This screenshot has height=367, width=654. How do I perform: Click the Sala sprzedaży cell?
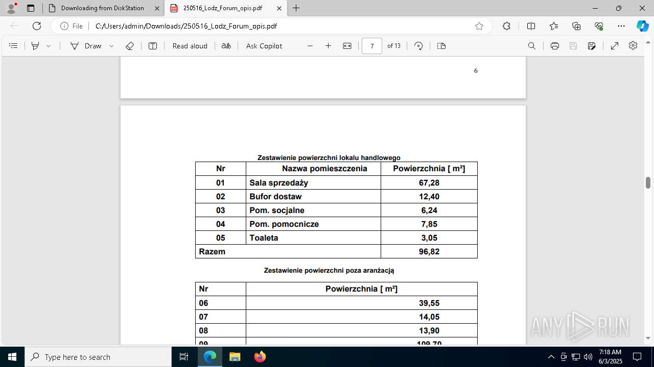[x=313, y=182]
